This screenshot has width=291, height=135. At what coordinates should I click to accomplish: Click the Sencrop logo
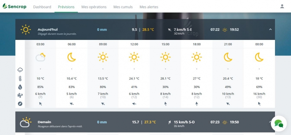point(14,6)
